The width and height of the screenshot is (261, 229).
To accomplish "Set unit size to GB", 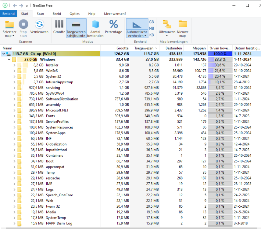I will tap(152, 22).
